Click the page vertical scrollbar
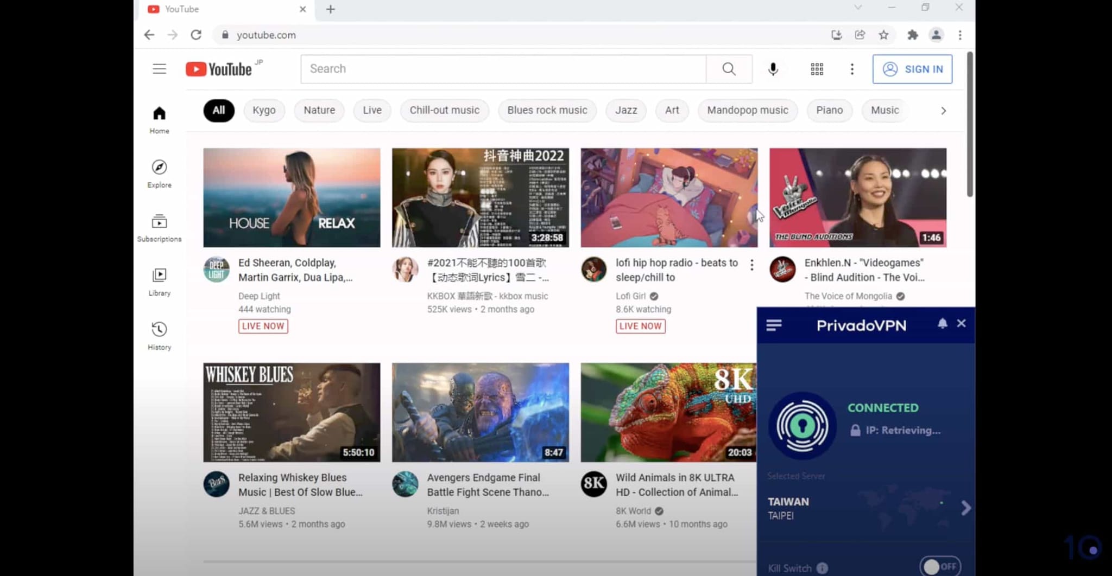Viewport: 1112px width, 576px height. [970, 124]
